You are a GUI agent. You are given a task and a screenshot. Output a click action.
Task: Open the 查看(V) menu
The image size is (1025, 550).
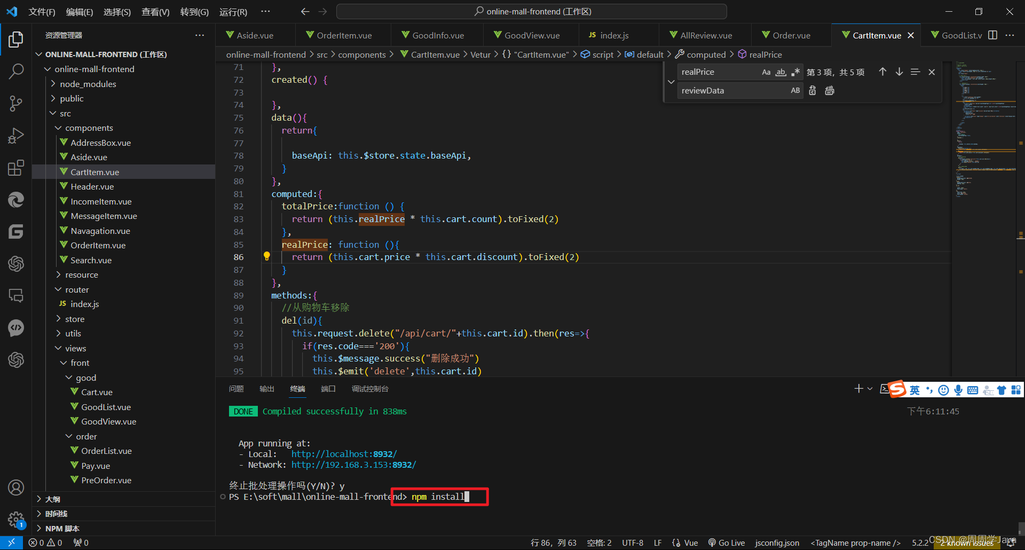coord(155,12)
